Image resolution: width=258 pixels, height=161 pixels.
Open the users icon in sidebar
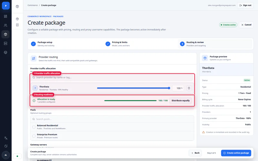pos(5,25)
